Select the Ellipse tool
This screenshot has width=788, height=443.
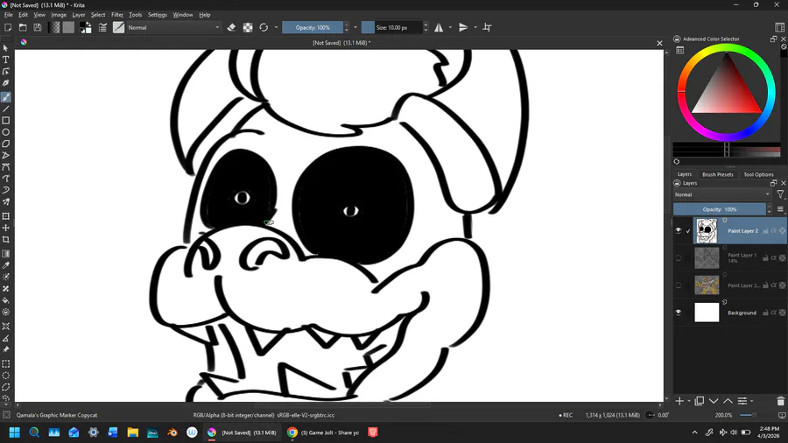point(6,132)
